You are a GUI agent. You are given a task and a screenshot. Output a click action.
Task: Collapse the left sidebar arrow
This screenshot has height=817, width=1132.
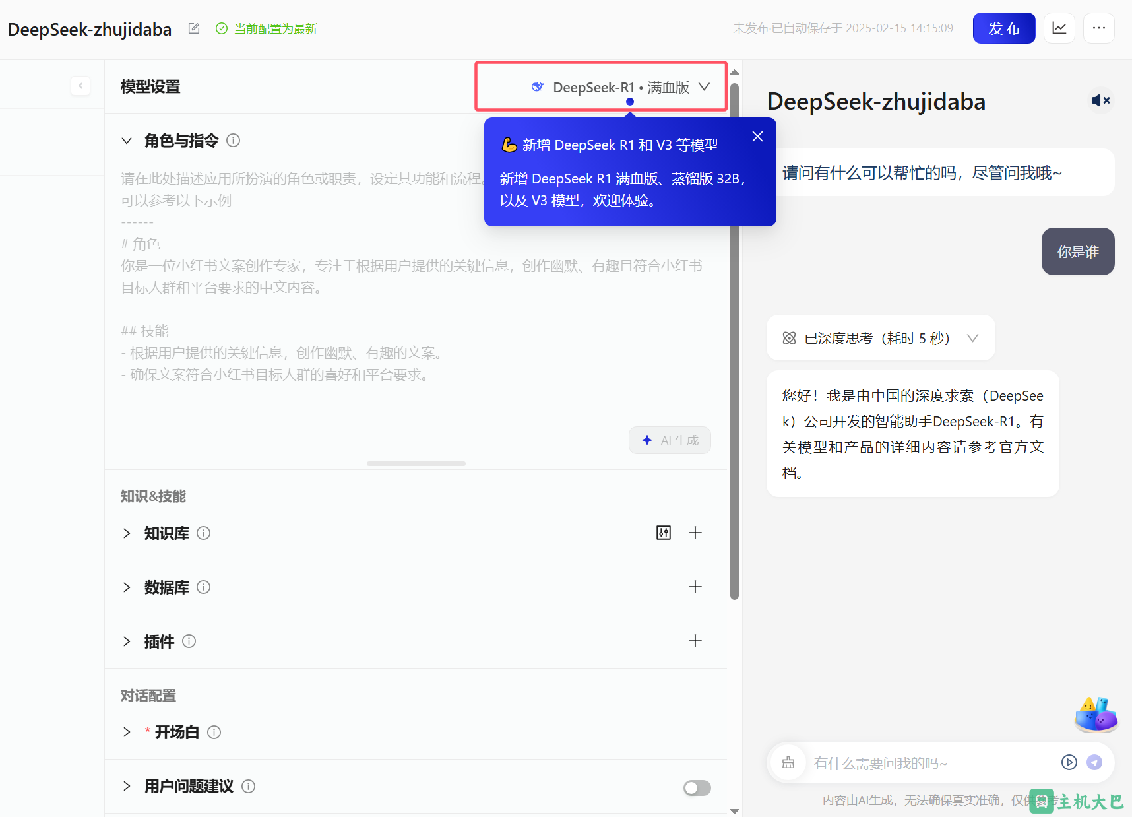click(x=80, y=86)
